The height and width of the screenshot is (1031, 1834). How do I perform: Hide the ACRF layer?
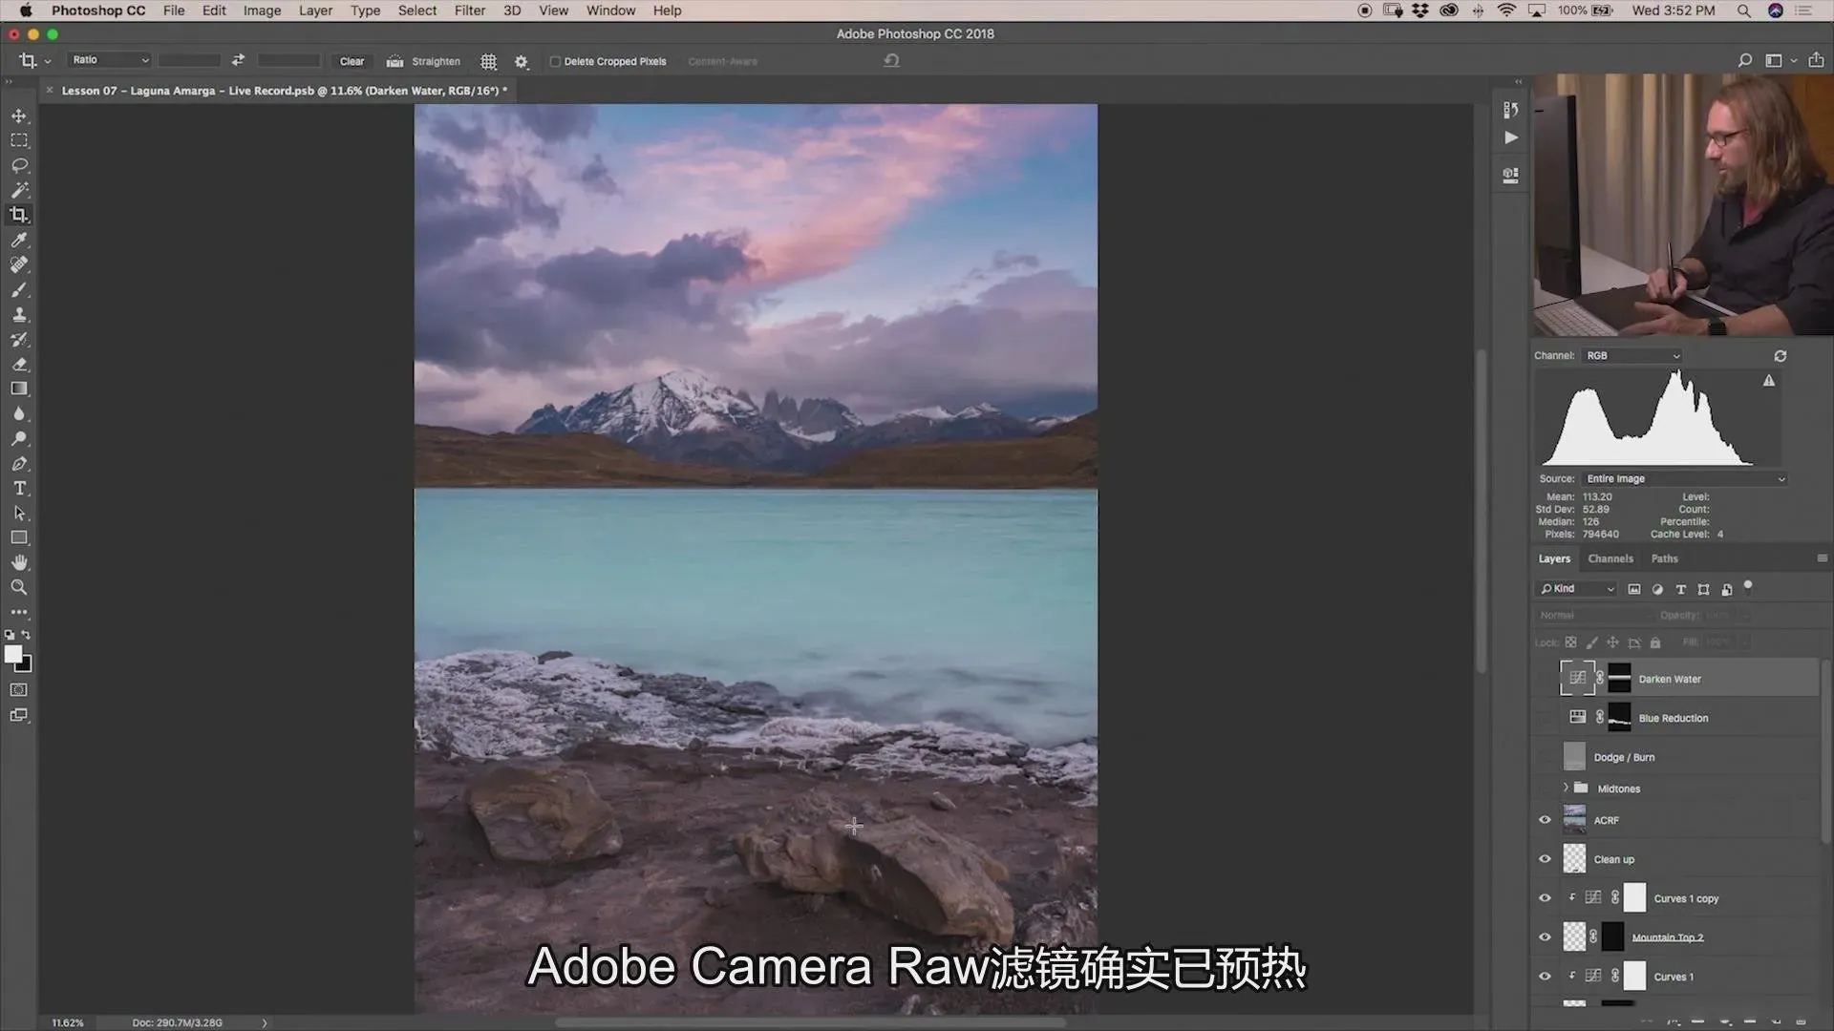1545,820
